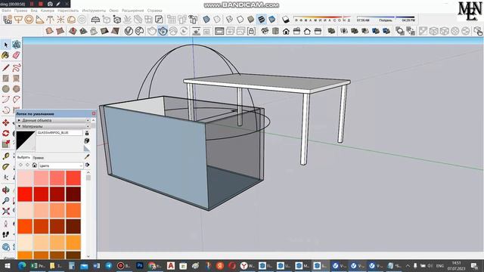484x272 pixels.
Task: Select the Protractor tool
Action: [5, 167]
